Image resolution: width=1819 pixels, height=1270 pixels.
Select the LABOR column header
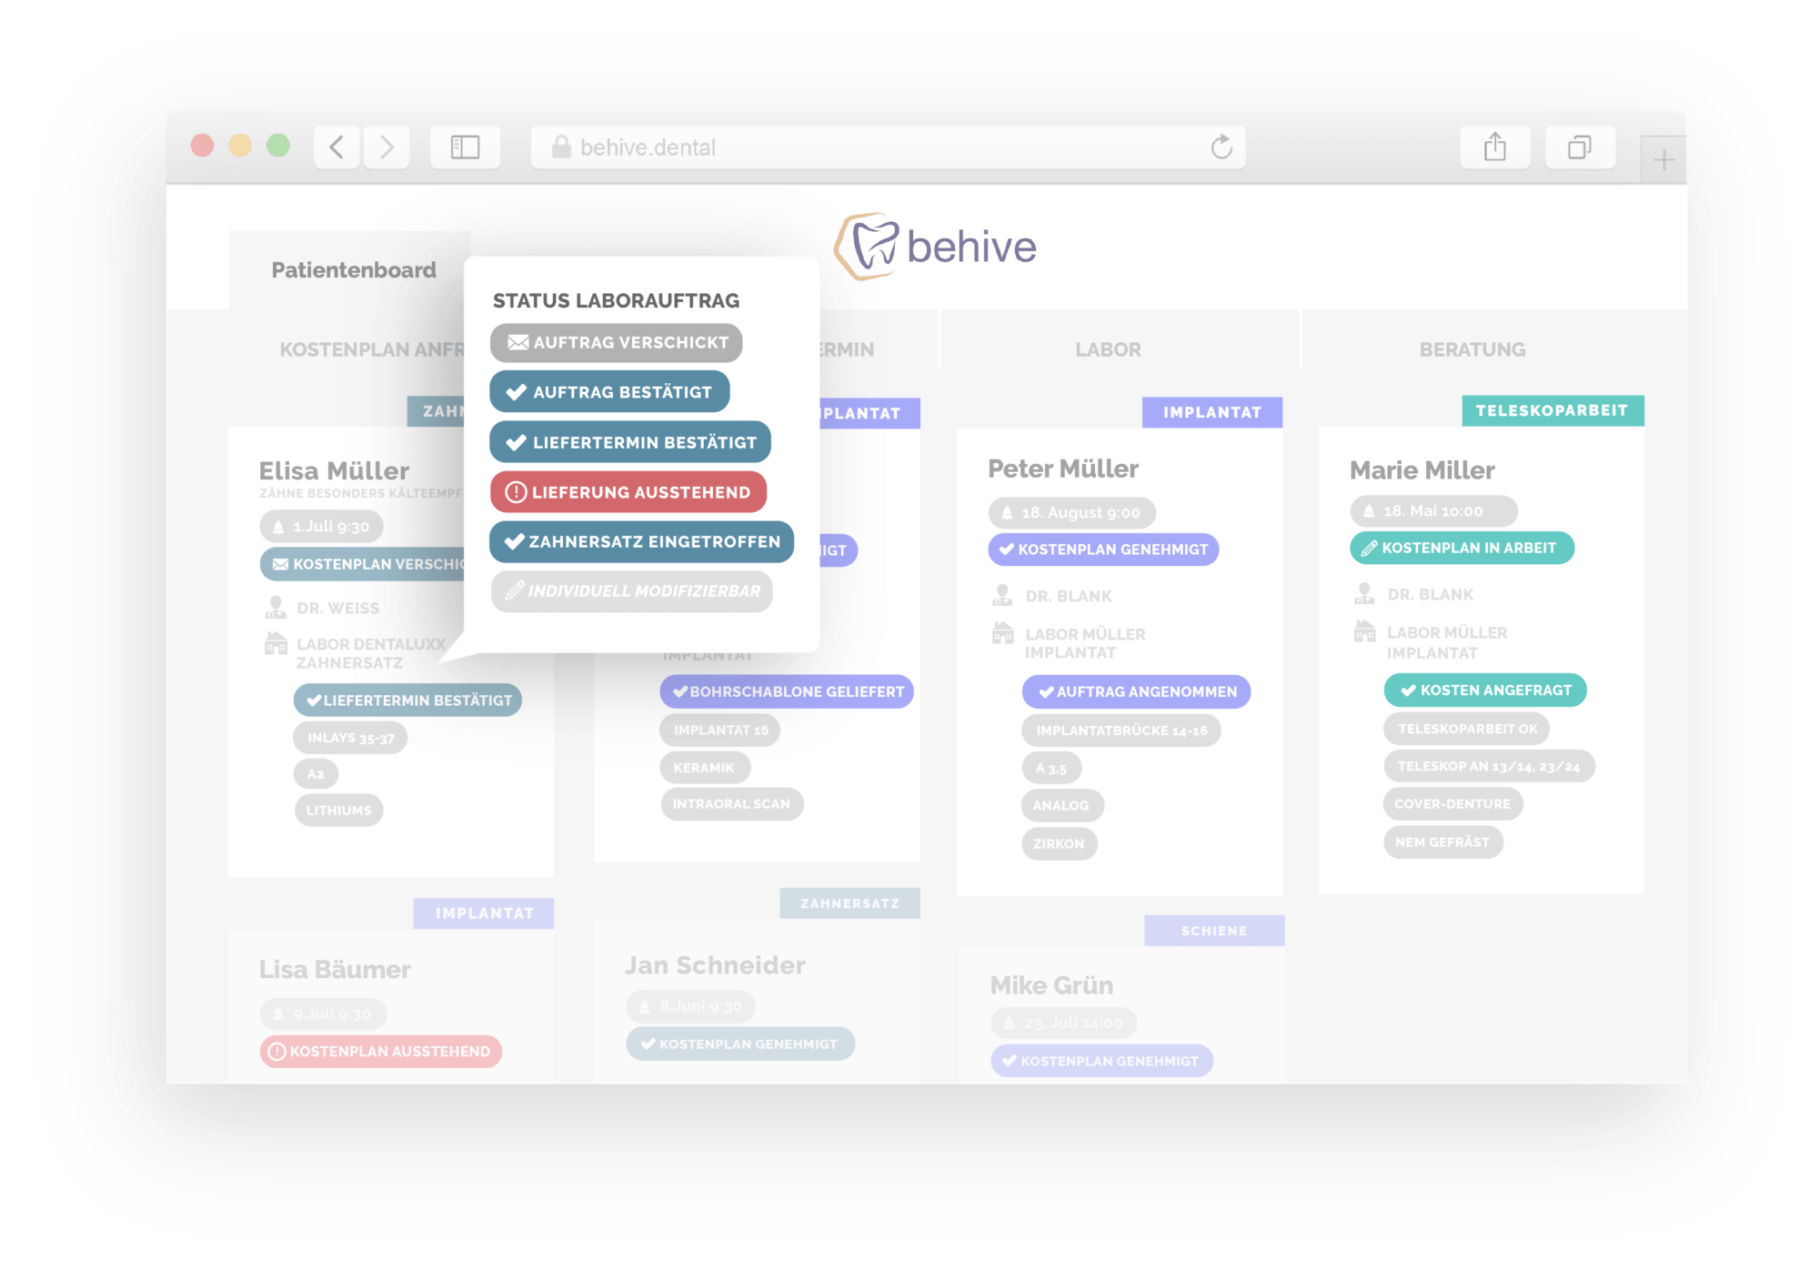pos(1108,349)
